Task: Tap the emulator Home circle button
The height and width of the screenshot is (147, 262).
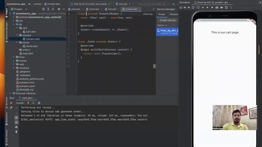Action: pyautogui.click(x=208, y=7)
